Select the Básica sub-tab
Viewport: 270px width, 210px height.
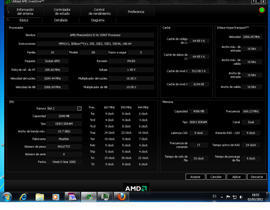24,20
